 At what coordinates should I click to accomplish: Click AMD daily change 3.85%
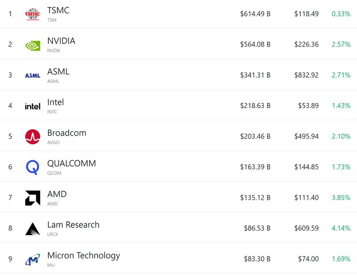click(341, 198)
